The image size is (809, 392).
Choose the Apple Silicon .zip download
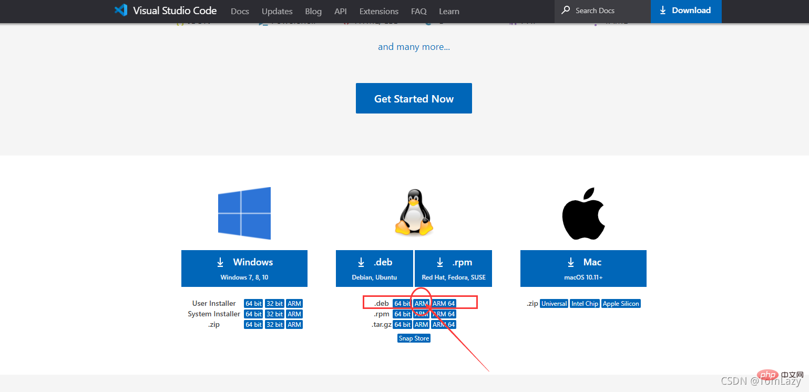(x=621, y=304)
